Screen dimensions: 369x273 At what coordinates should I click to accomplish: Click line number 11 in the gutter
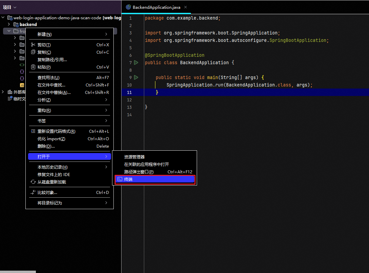click(x=129, y=92)
